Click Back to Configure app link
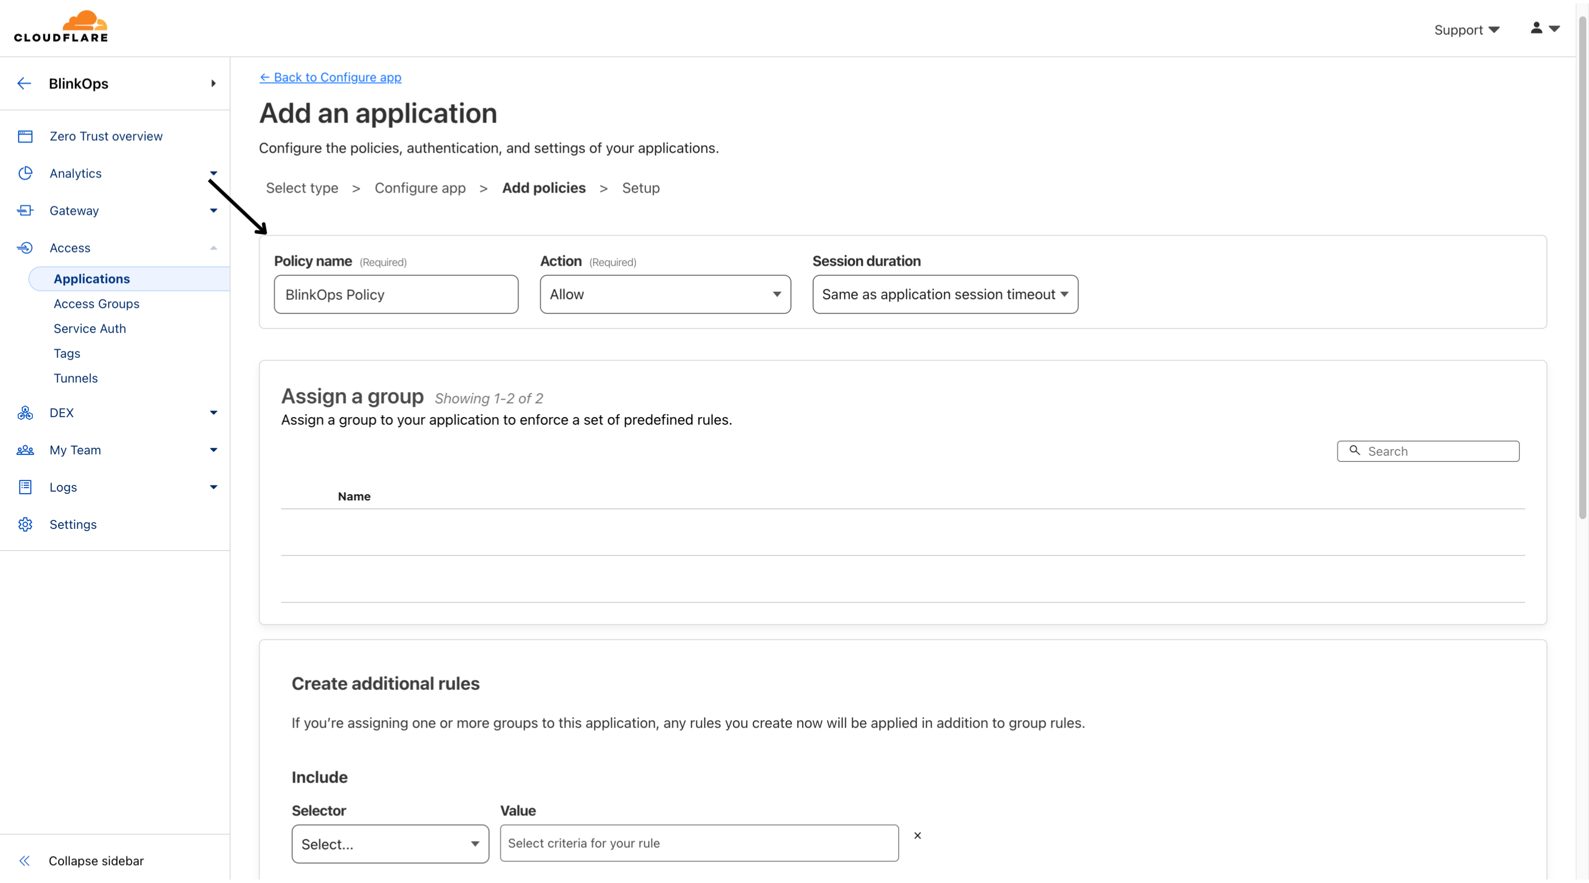Screen dimensions: 1589x883 (x=330, y=77)
